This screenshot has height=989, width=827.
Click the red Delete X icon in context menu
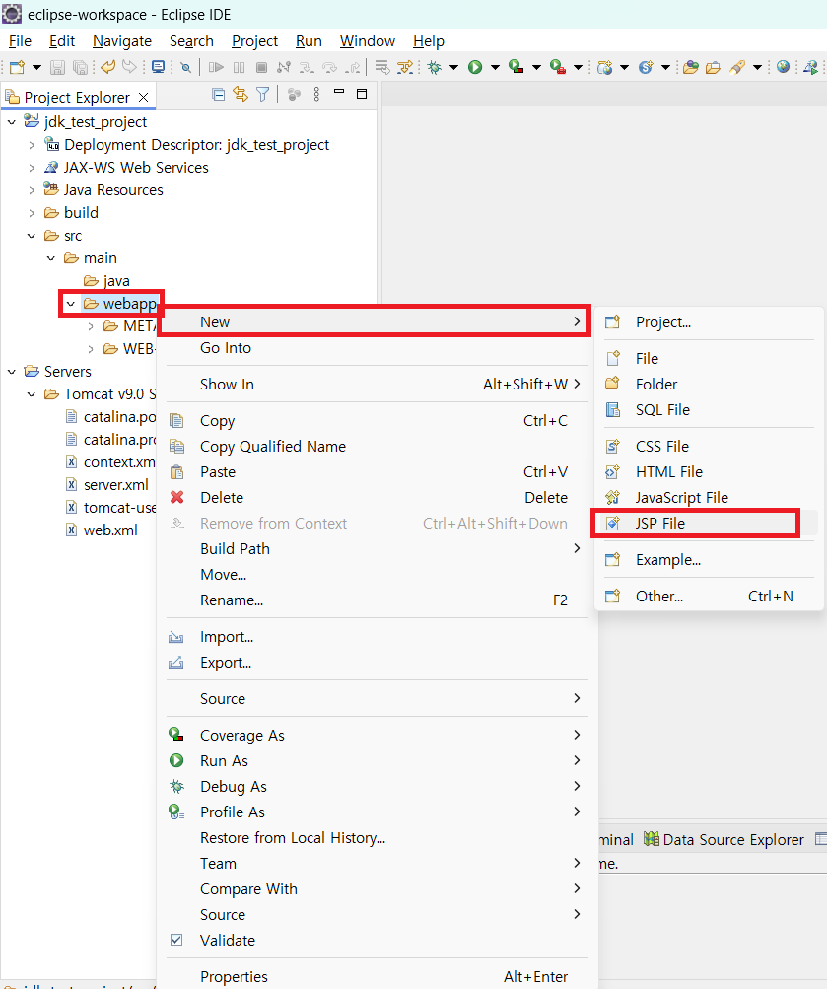177,498
